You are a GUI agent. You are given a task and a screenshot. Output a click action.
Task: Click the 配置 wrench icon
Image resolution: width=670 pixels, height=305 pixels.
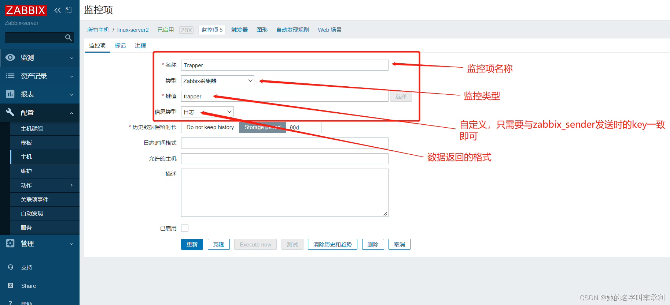tap(10, 112)
